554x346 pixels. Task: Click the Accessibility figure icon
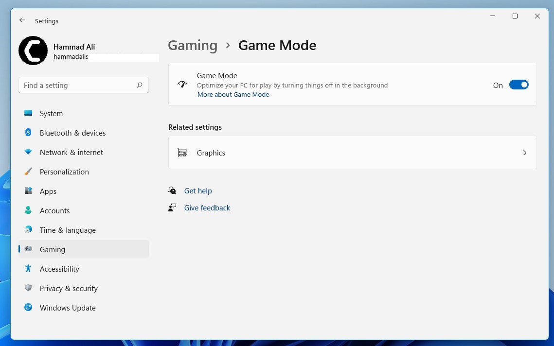28,269
